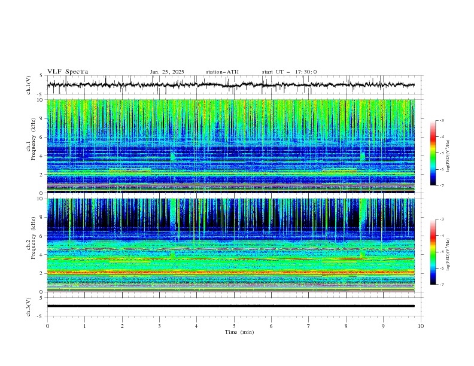The image size is (474, 366).
Task: Click the 'station=ATH' label
Action: click(222, 72)
